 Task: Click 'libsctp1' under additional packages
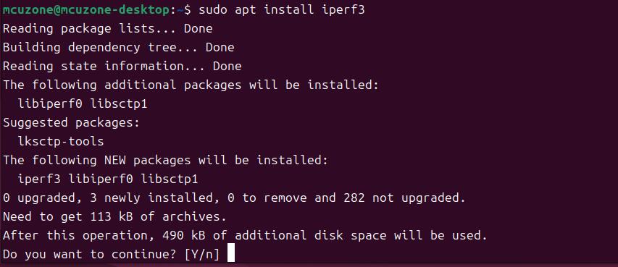(119, 104)
